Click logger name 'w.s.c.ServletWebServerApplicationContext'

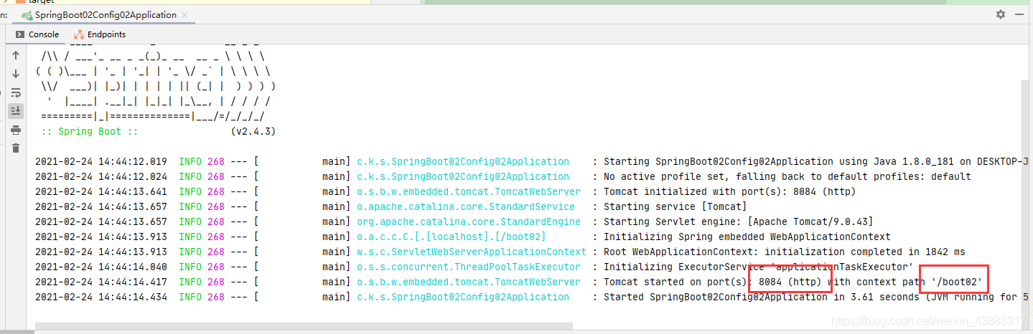coord(472,252)
